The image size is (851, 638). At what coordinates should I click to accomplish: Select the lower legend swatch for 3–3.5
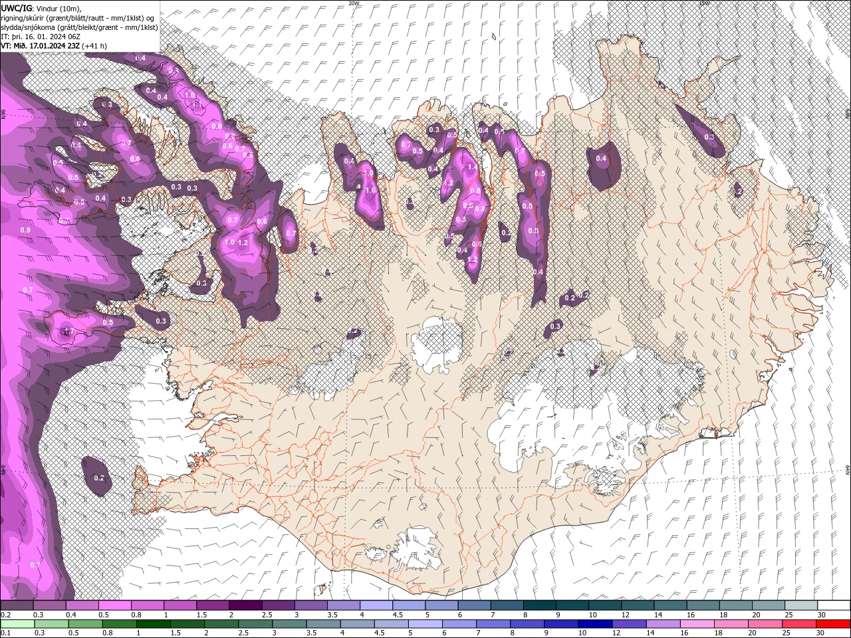289,624
